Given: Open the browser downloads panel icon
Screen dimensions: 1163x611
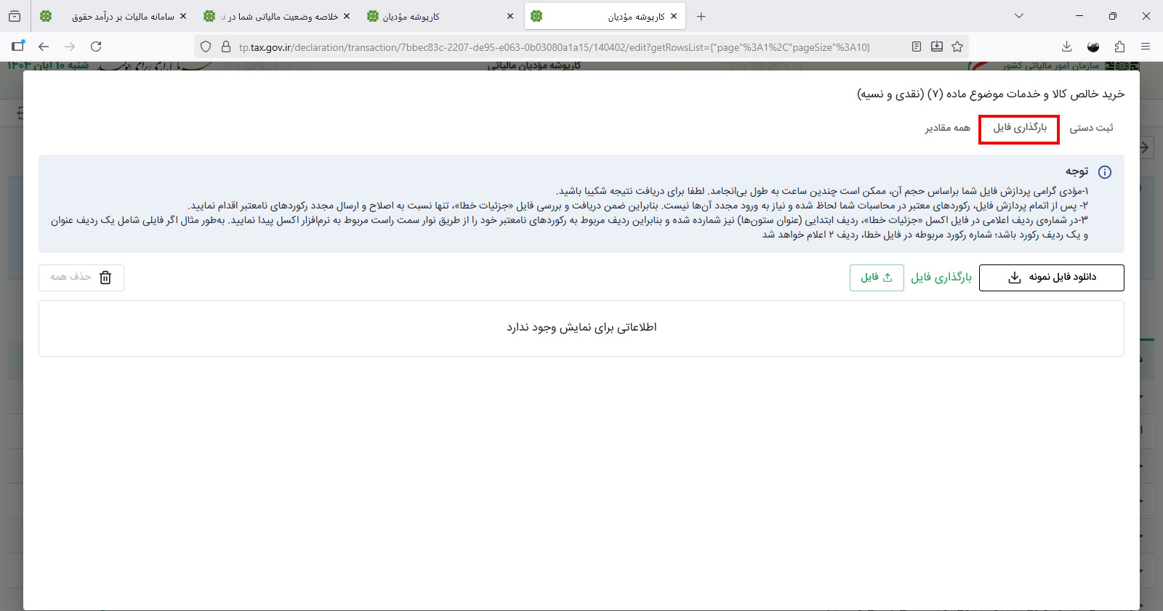Looking at the screenshot, I should click(1066, 46).
